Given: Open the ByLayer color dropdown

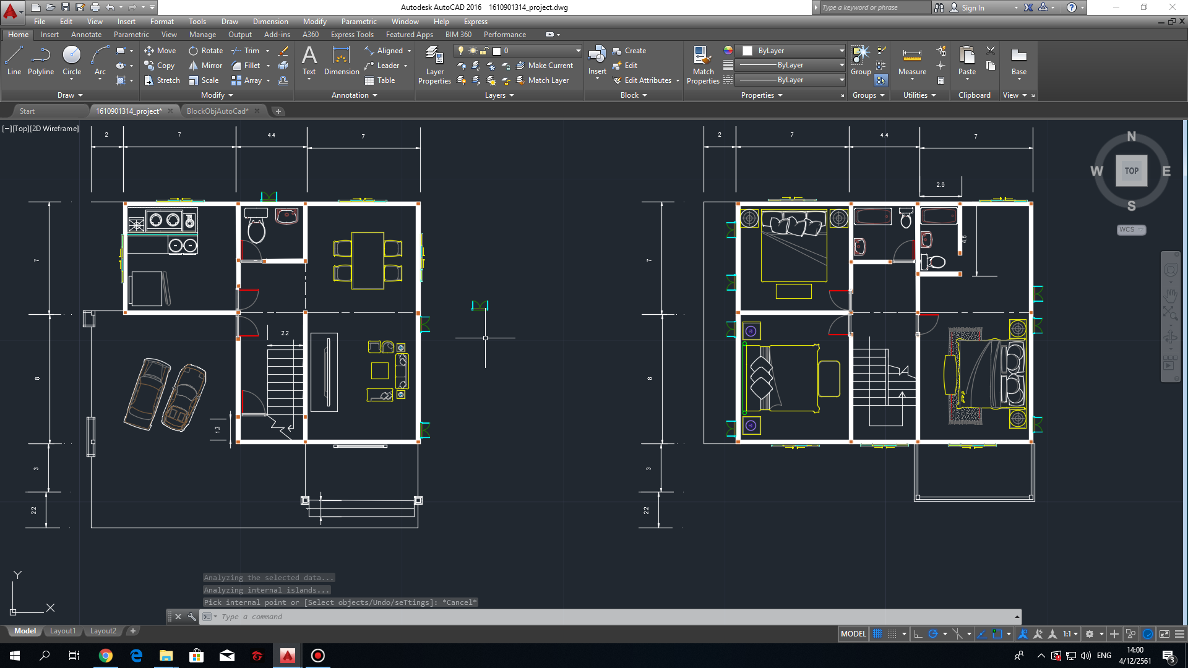Looking at the screenshot, I should [x=793, y=51].
